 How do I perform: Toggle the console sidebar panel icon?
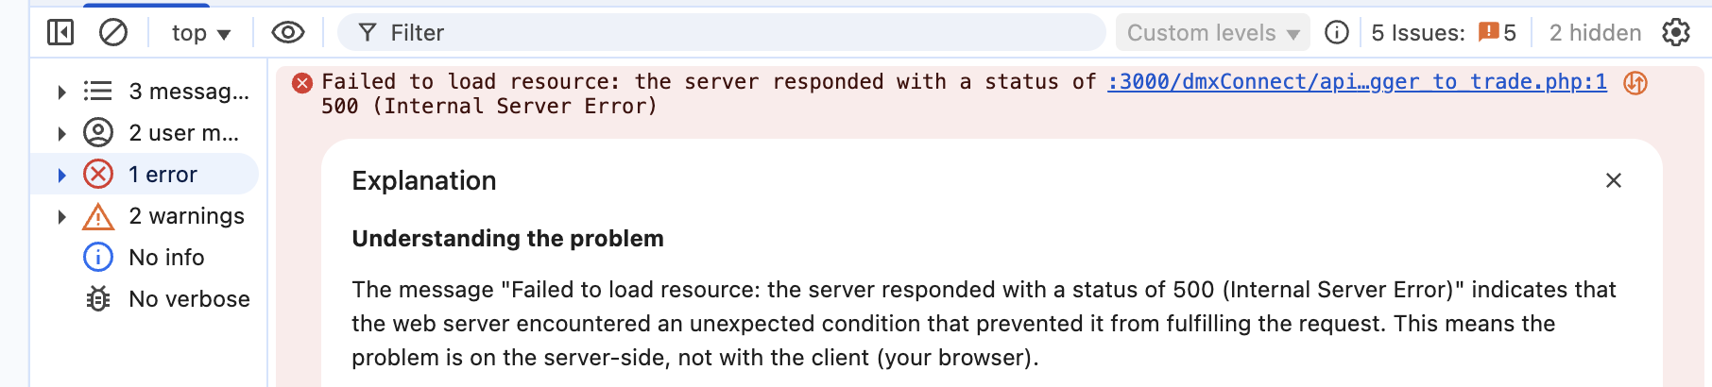click(60, 33)
